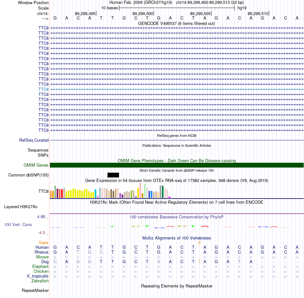The image size is (304, 298).
Task: Click the 'Sequences' track label
Action: pyautogui.click(x=38, y=150)
